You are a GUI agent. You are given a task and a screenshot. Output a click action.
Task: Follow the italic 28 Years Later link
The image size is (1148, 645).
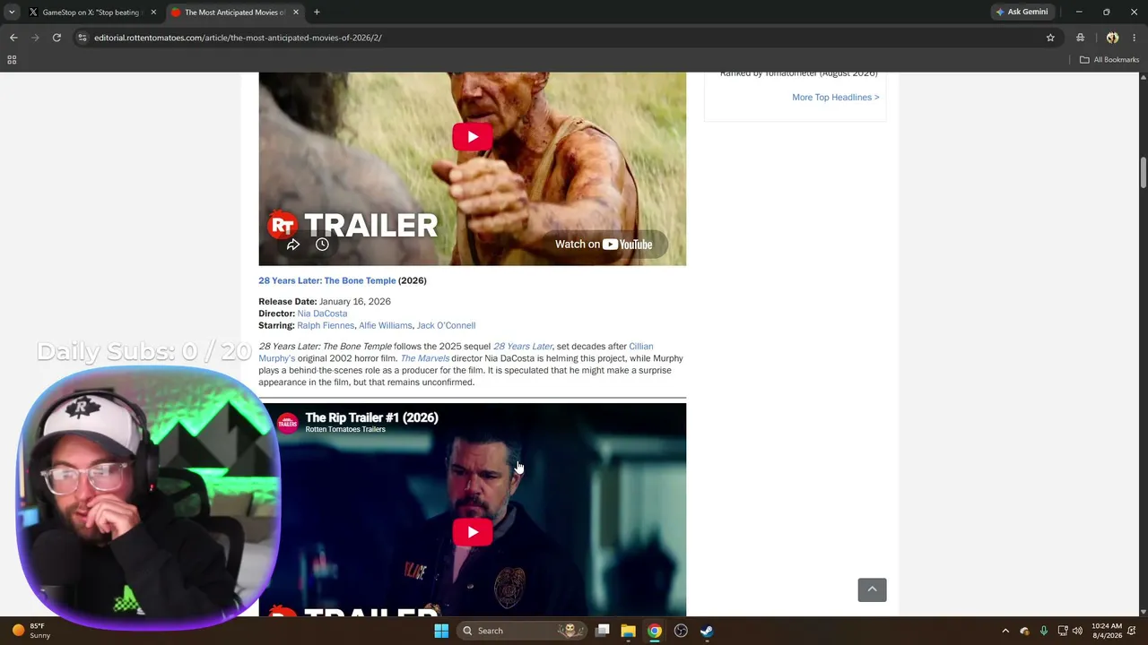pos(523,347)
